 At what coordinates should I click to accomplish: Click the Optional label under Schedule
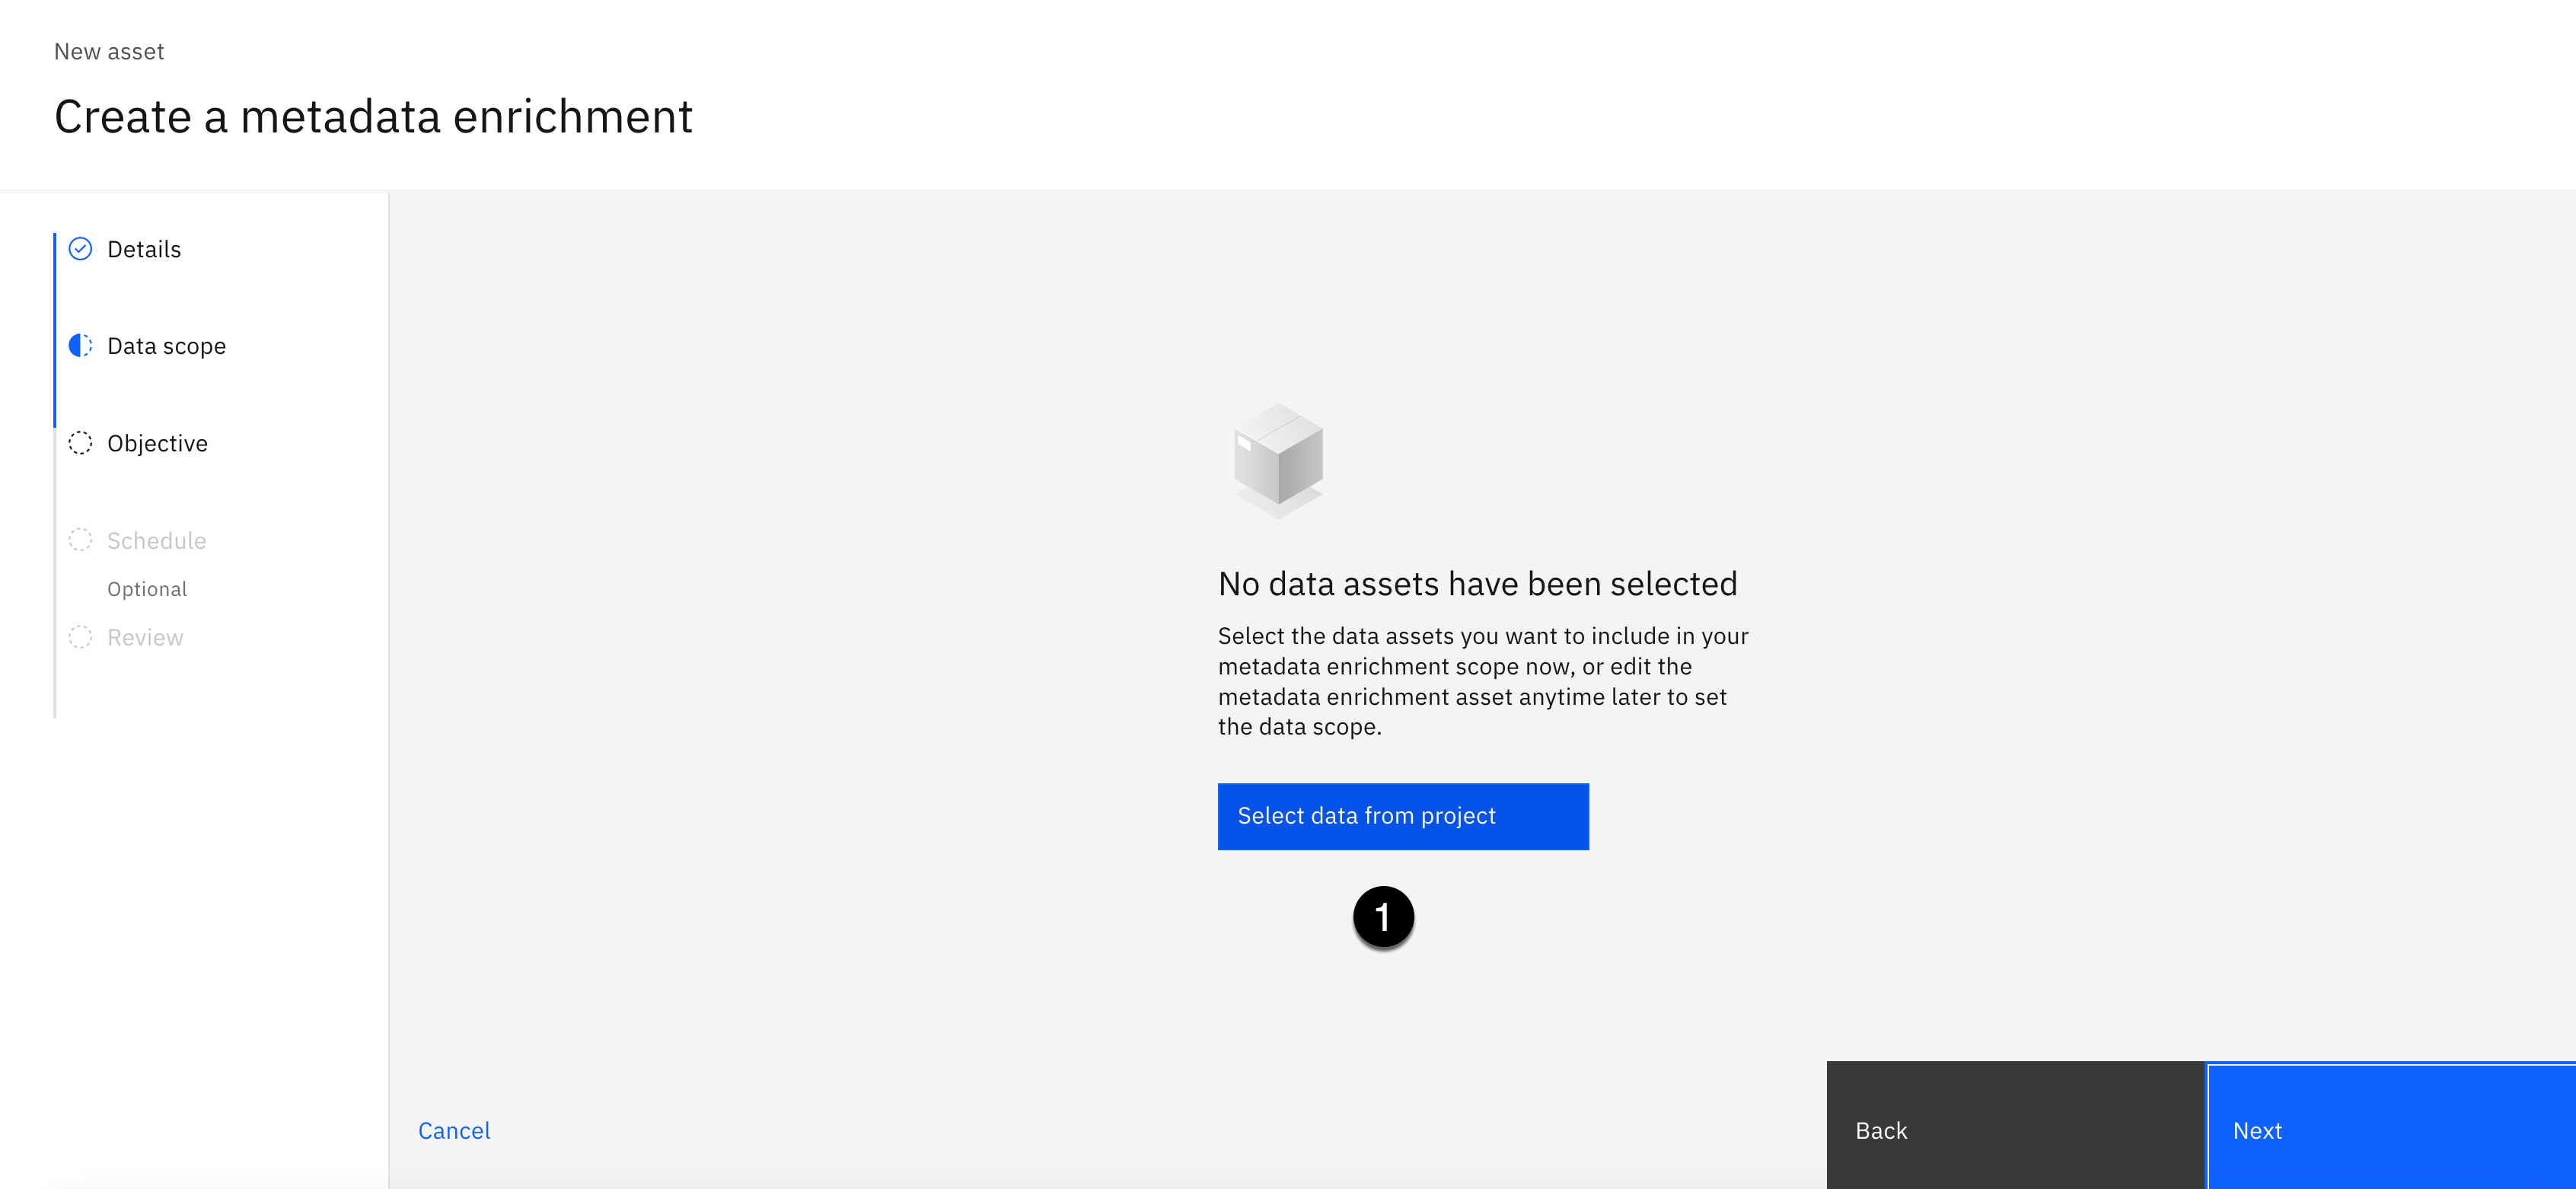click(x=147, y=589)
